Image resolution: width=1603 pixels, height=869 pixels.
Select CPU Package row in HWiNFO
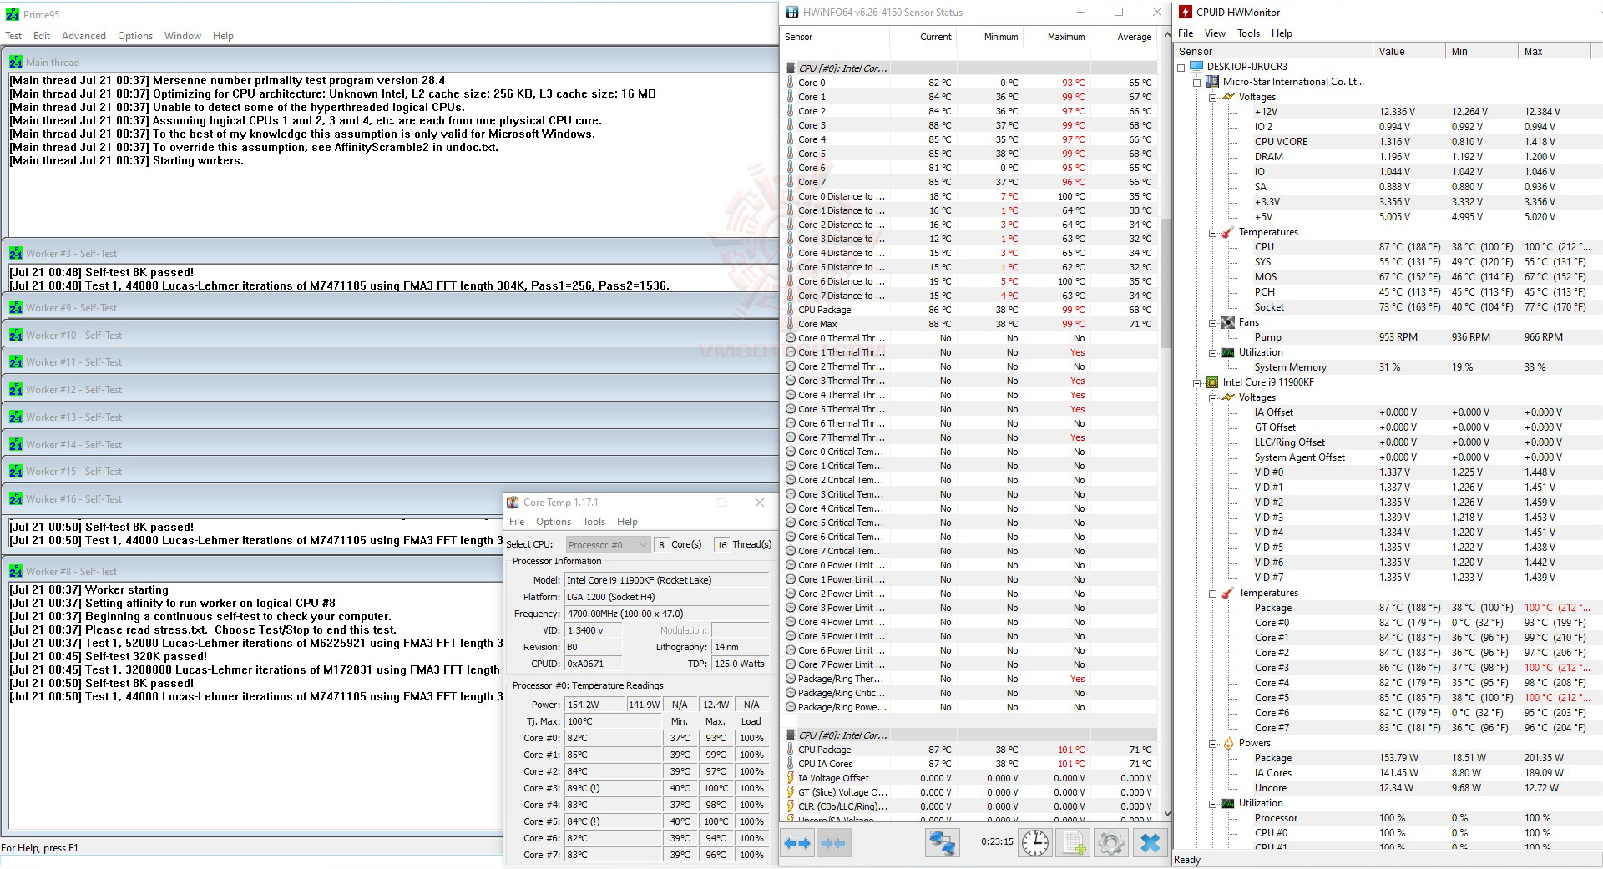[970, 310]
